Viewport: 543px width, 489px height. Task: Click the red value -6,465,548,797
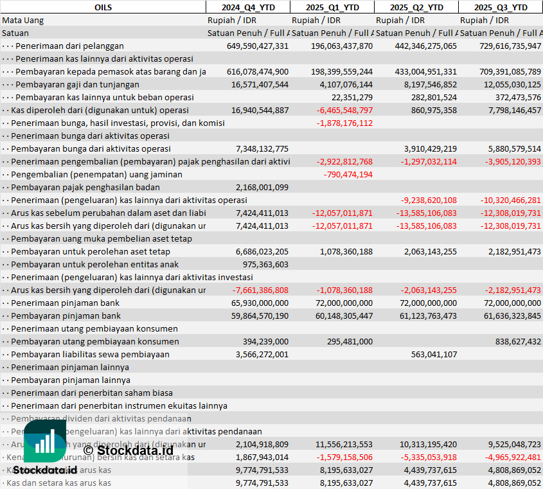344,110
